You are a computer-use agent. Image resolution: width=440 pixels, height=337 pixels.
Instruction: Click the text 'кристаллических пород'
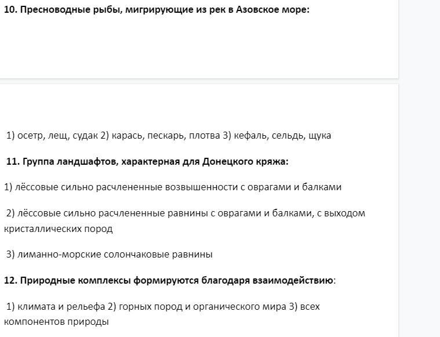[x=58, y=228]
